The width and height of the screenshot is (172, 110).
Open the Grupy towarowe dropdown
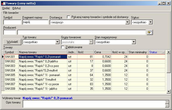(x=91, y=42)
